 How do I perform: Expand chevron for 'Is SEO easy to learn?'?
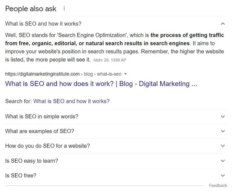pyautogui.click(x=223, y=161)
